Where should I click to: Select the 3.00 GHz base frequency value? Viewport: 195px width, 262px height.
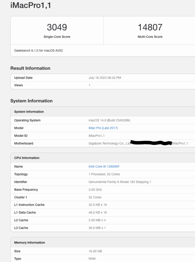(95, 189)
